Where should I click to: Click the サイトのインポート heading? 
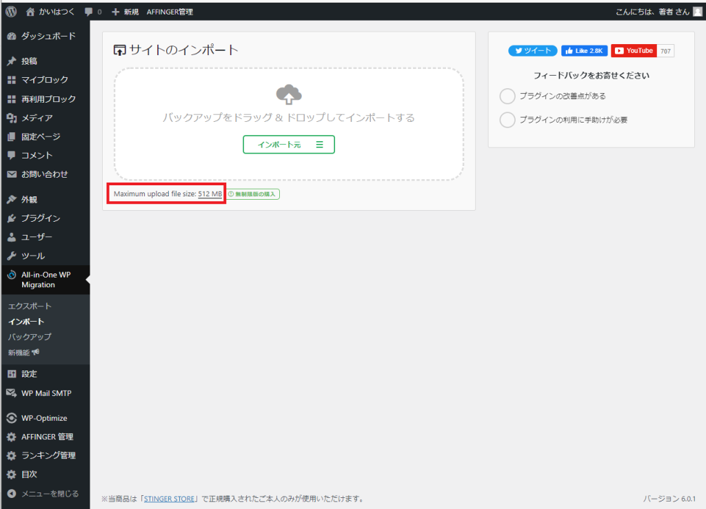[183, 50]
